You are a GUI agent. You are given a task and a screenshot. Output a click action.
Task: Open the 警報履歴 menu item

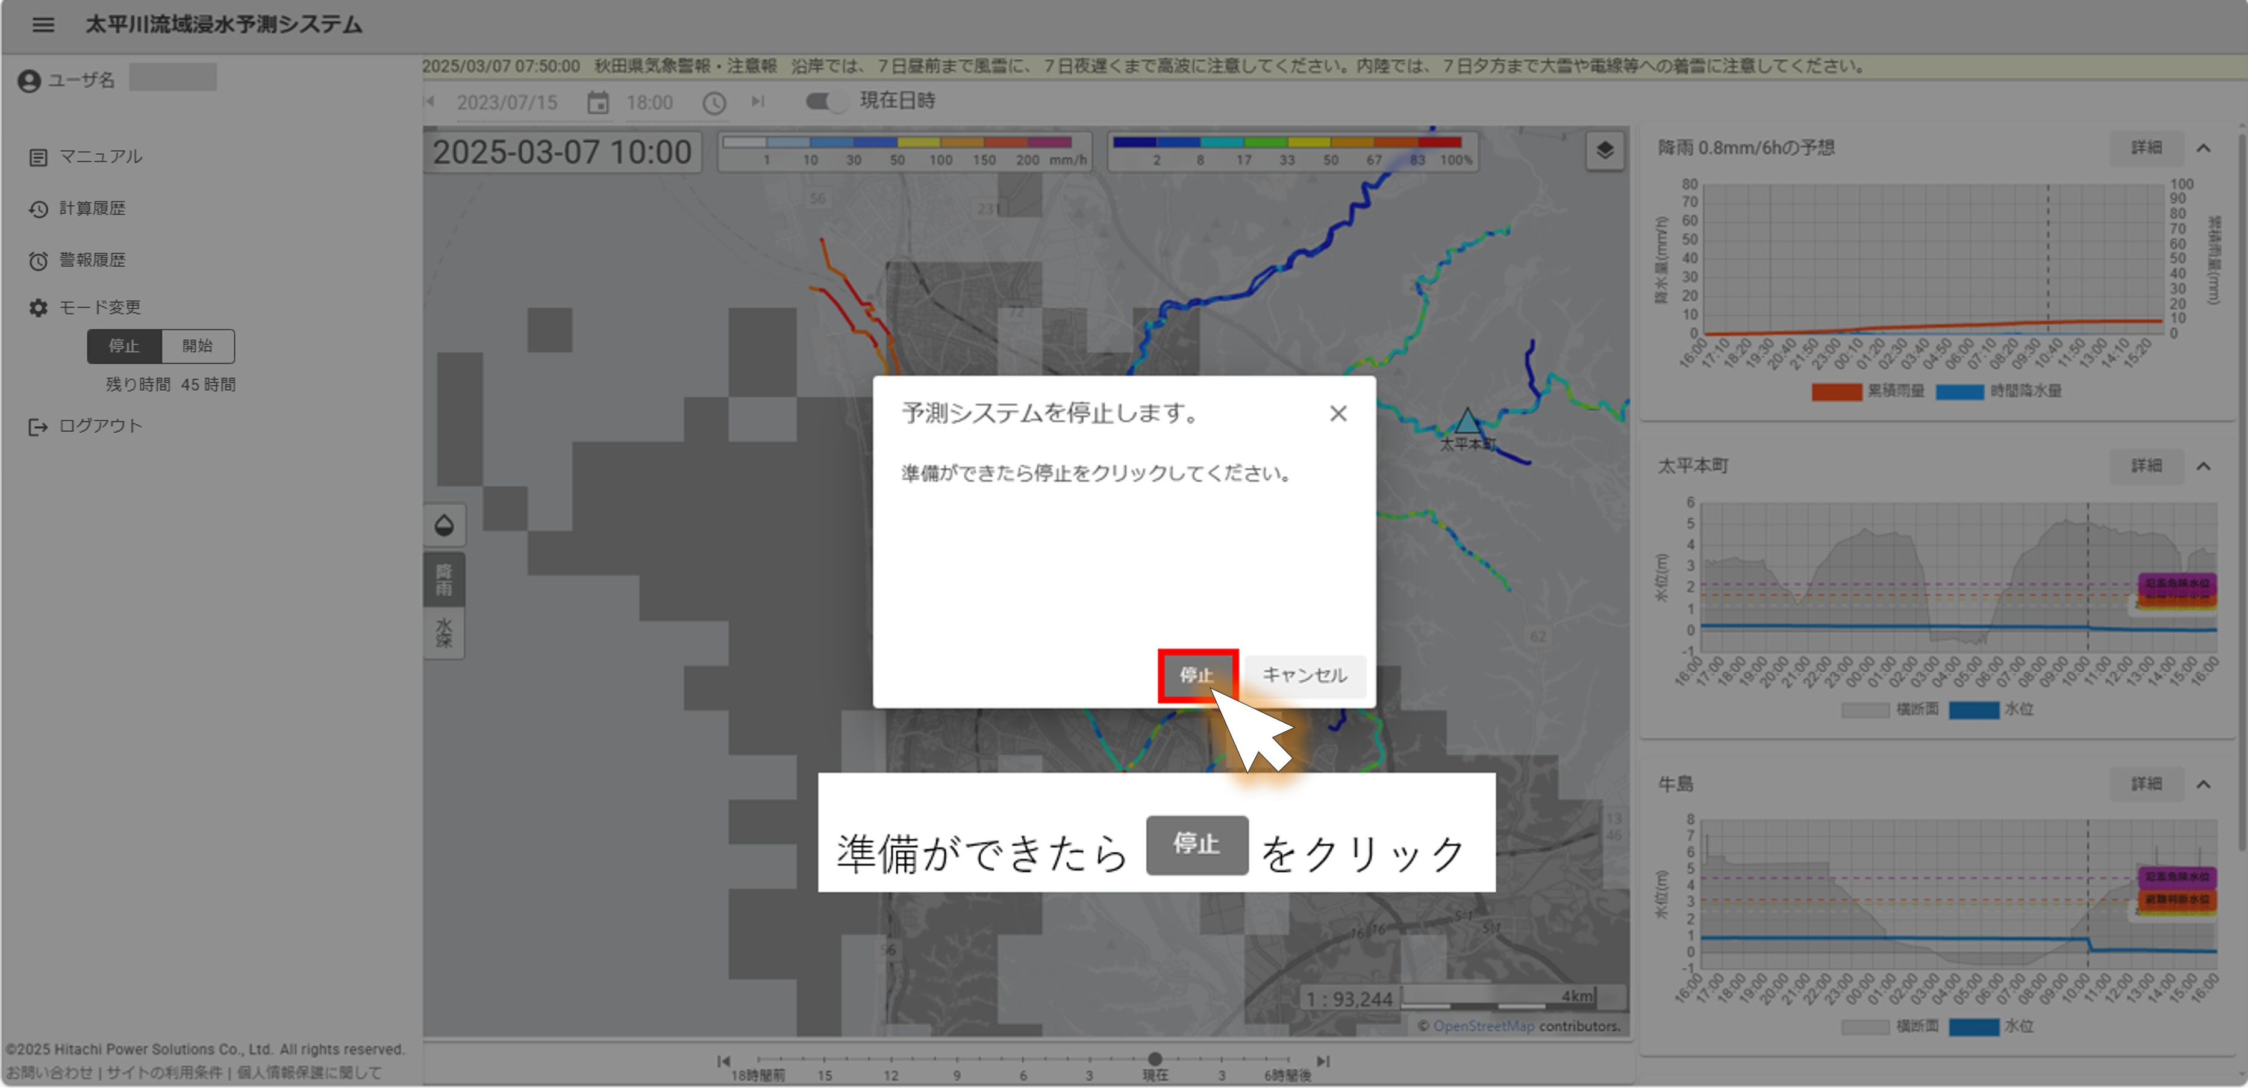pyautogui.click(x=92, y=260)
